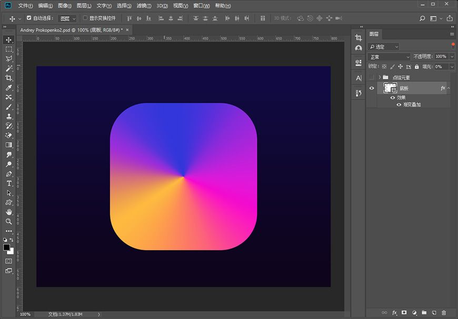
Task: Select the Custom Shape tool
Action: (x=9, y=202)
